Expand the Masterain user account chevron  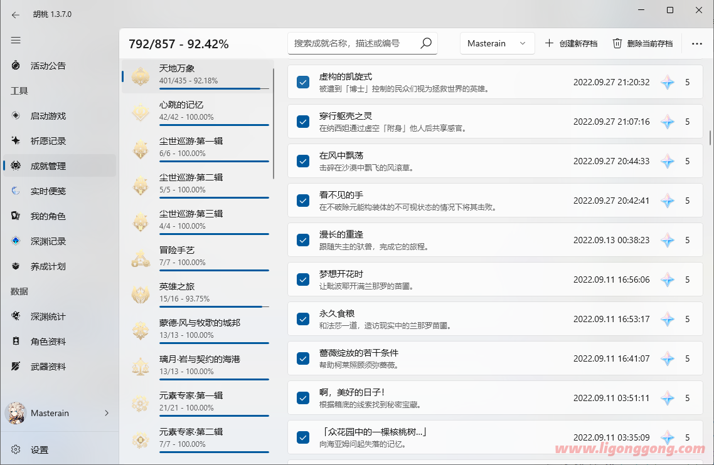pos(107,413)
